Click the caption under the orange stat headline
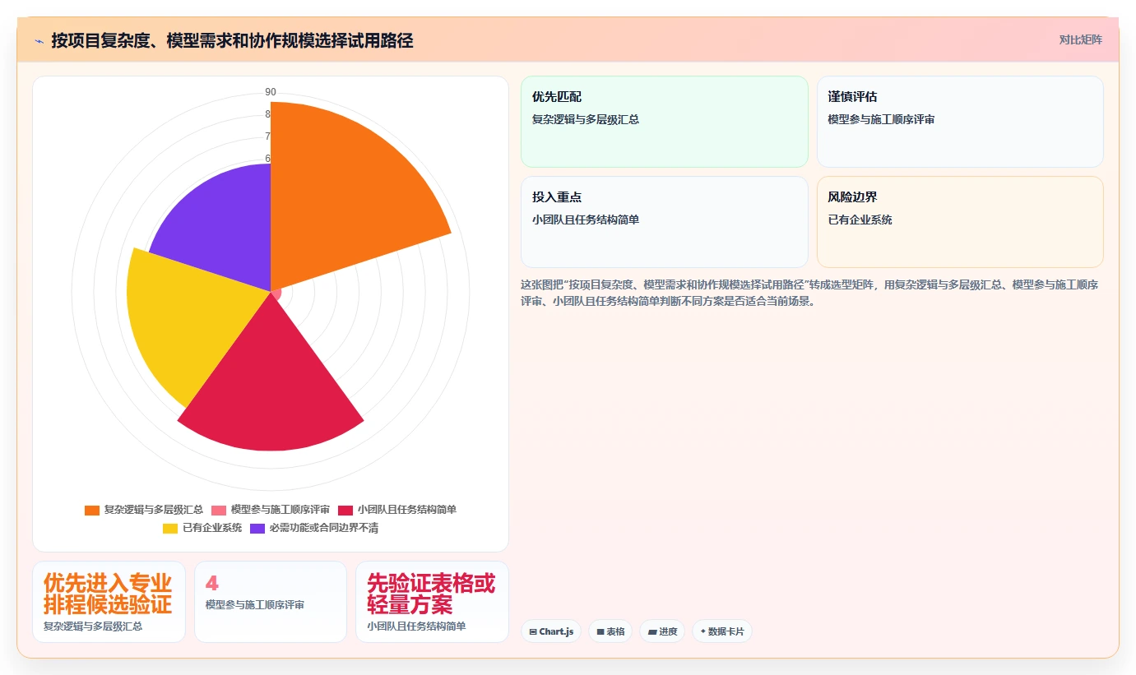This screenshot has height=675, width=1136. click(93, 626)
